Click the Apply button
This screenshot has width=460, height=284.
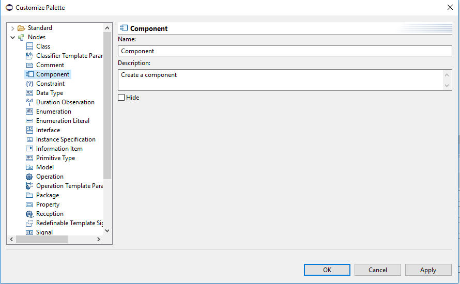tap(428, 270)
